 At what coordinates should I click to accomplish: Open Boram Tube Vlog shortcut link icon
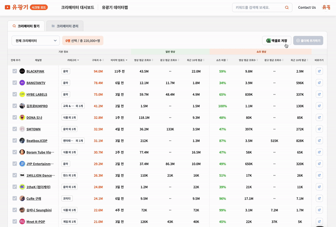pos(319,152)
